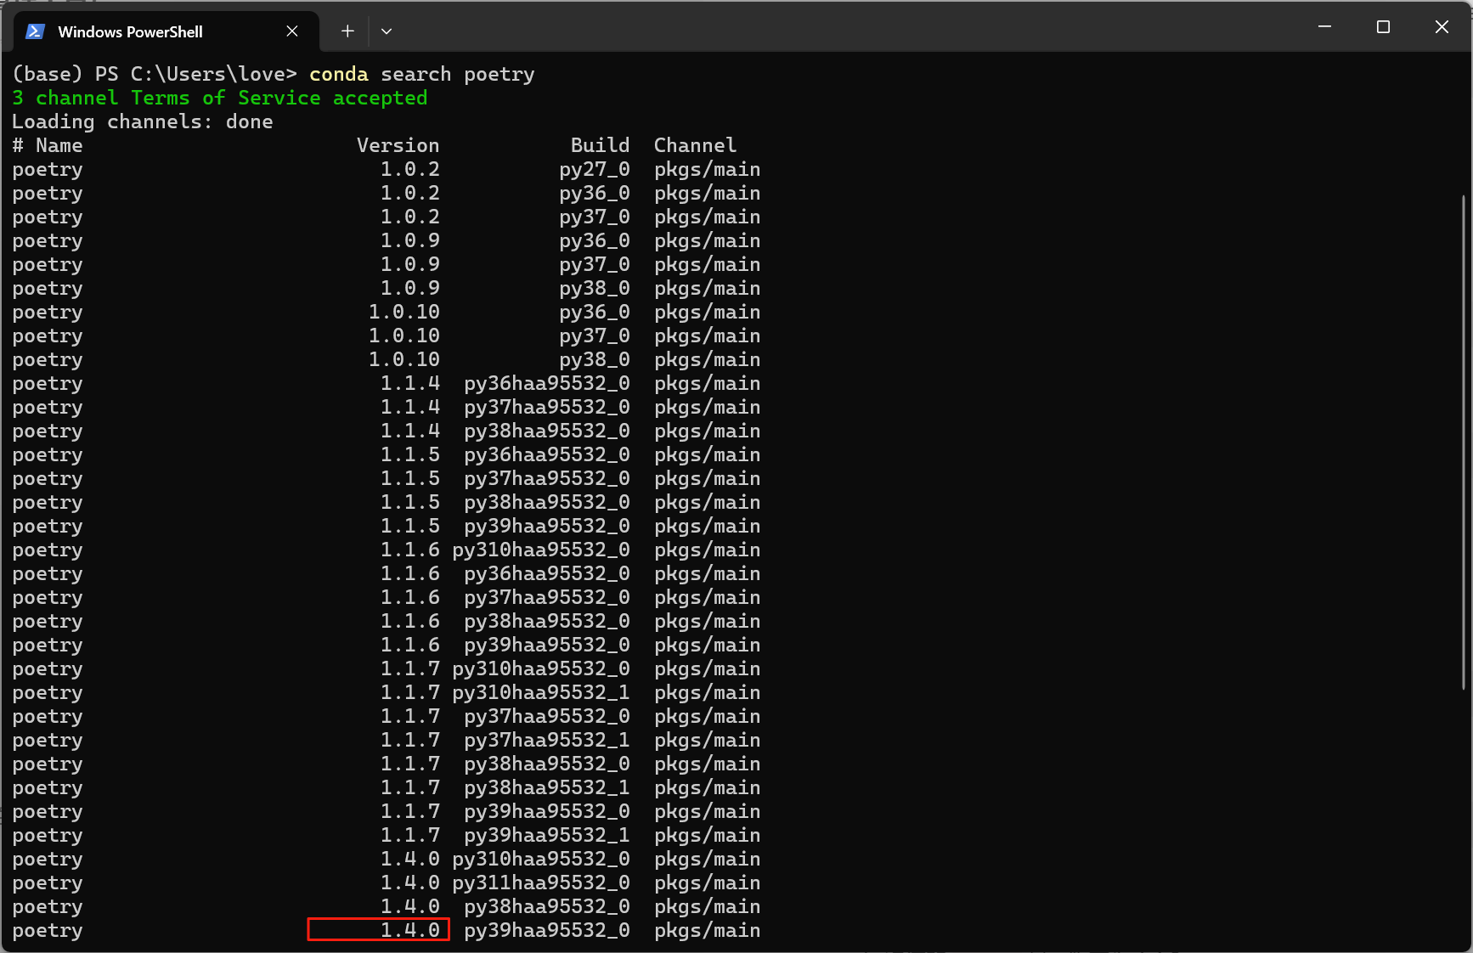Click the 'poetry' argument in the command line
This screenshot has width=1473, height=953.
tap(499, 75)
